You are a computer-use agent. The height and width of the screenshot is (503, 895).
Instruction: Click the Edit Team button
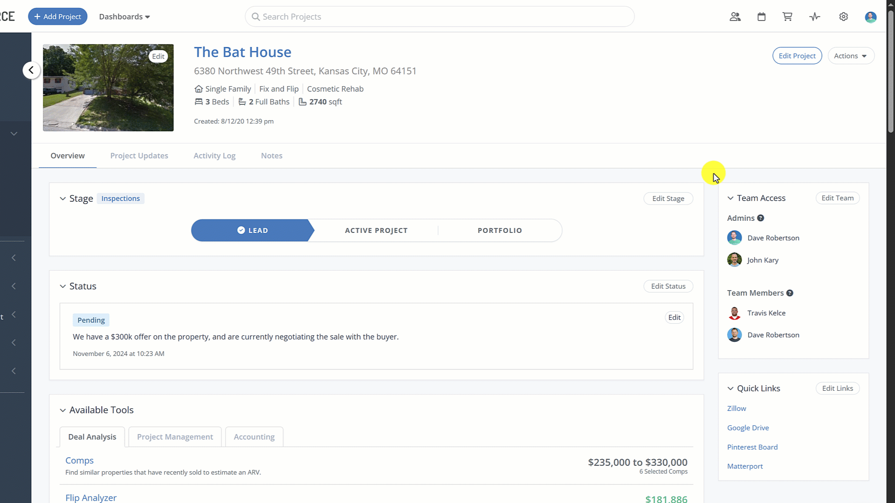coord(838,198)
